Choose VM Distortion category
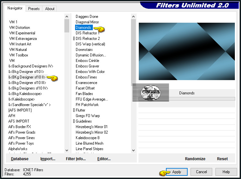241x179 pixels. point(19,28)
